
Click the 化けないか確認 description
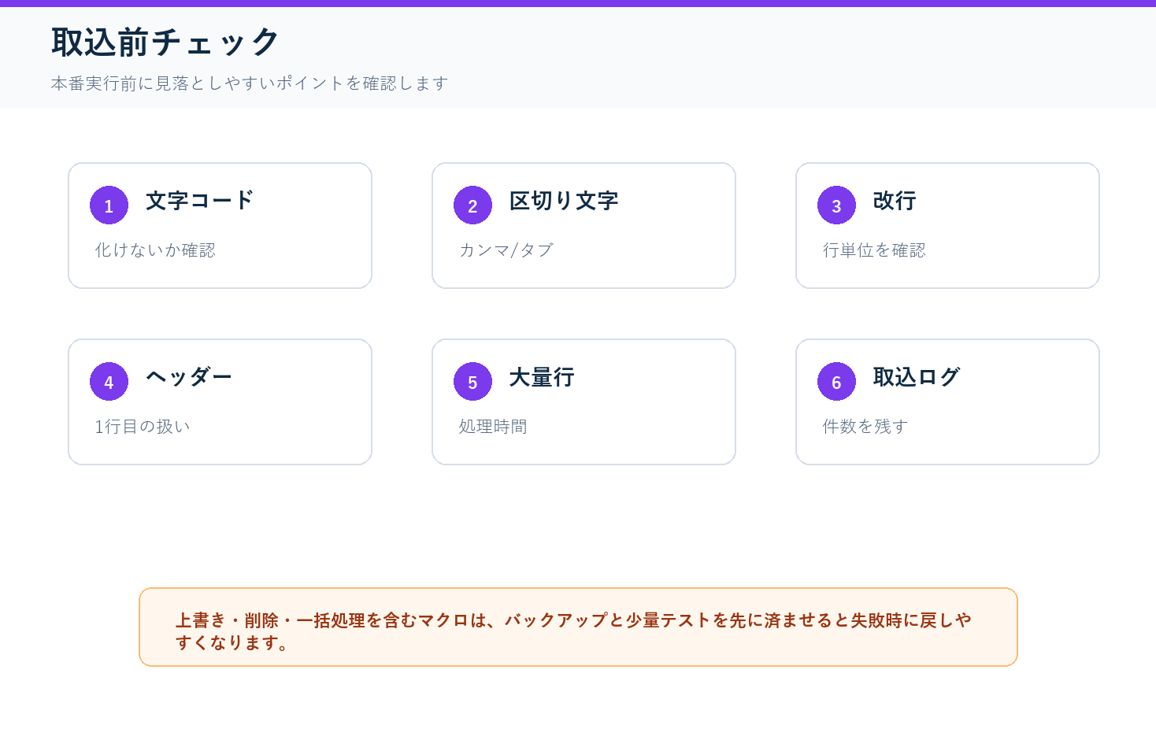pos(155,250)
